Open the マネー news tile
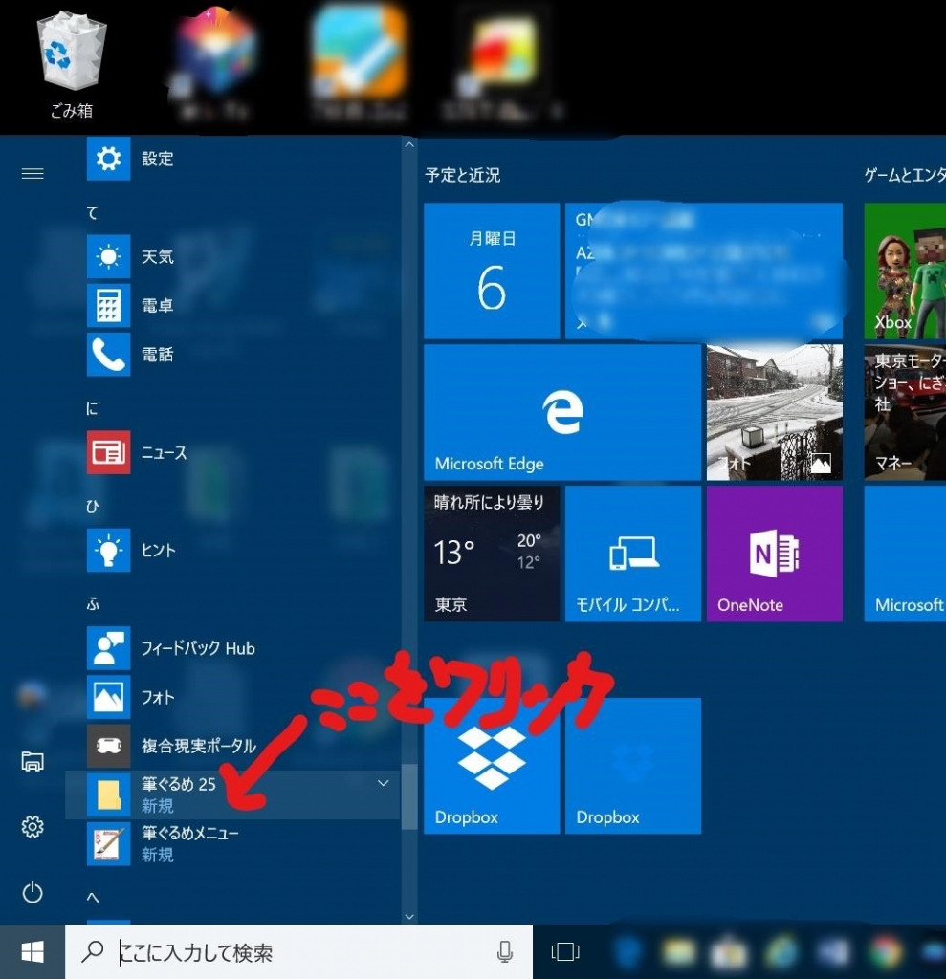The image size is (946, 979). coord(905,412)
